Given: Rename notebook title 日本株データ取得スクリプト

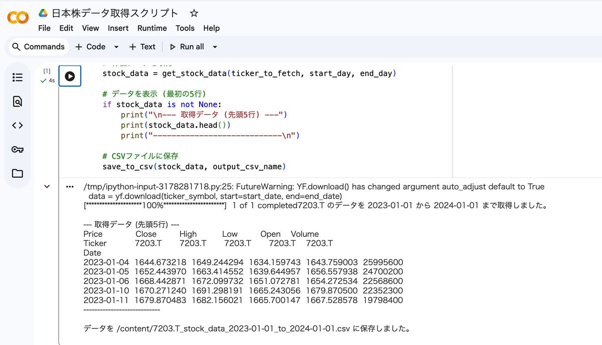Looking at the screenshot, I should 115,13.
